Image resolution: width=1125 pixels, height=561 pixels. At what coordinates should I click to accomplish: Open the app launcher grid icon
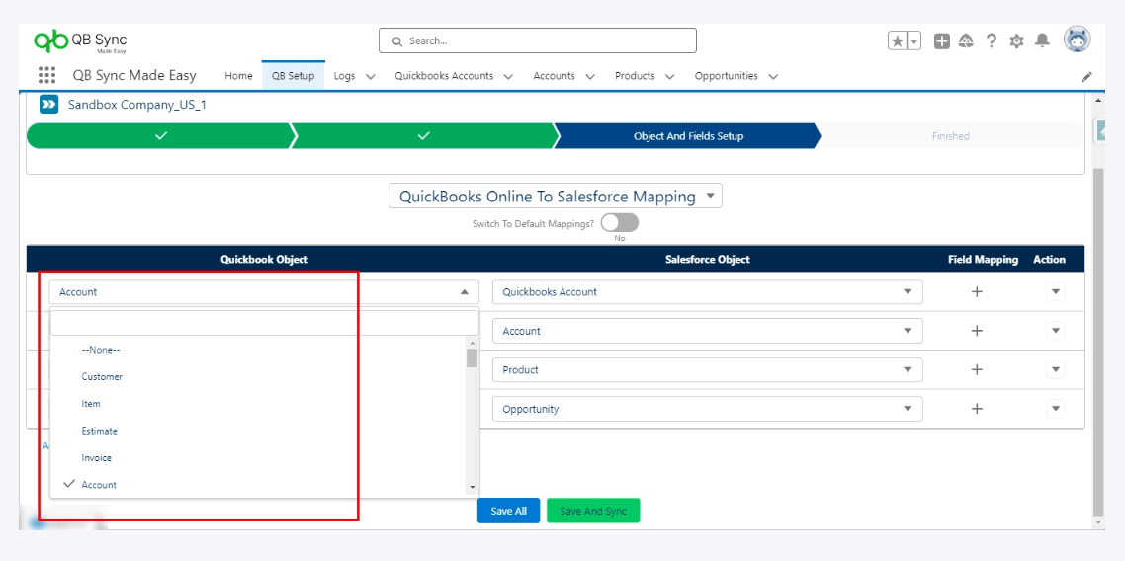tap(46, 75)
